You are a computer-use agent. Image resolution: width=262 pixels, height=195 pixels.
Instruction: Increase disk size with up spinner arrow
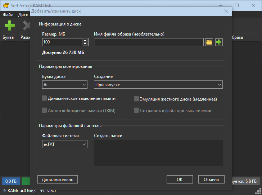85,40
